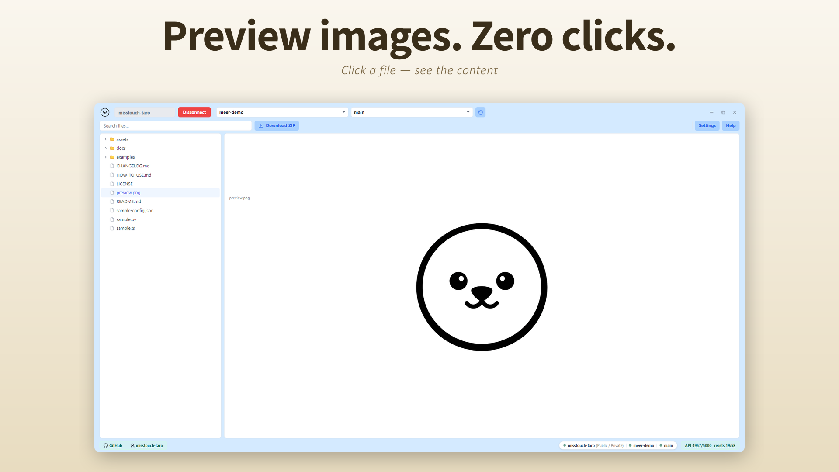Click the sample-config.json file icon
The width and height of the screenshot is (839, 472).
coord(112,211)
